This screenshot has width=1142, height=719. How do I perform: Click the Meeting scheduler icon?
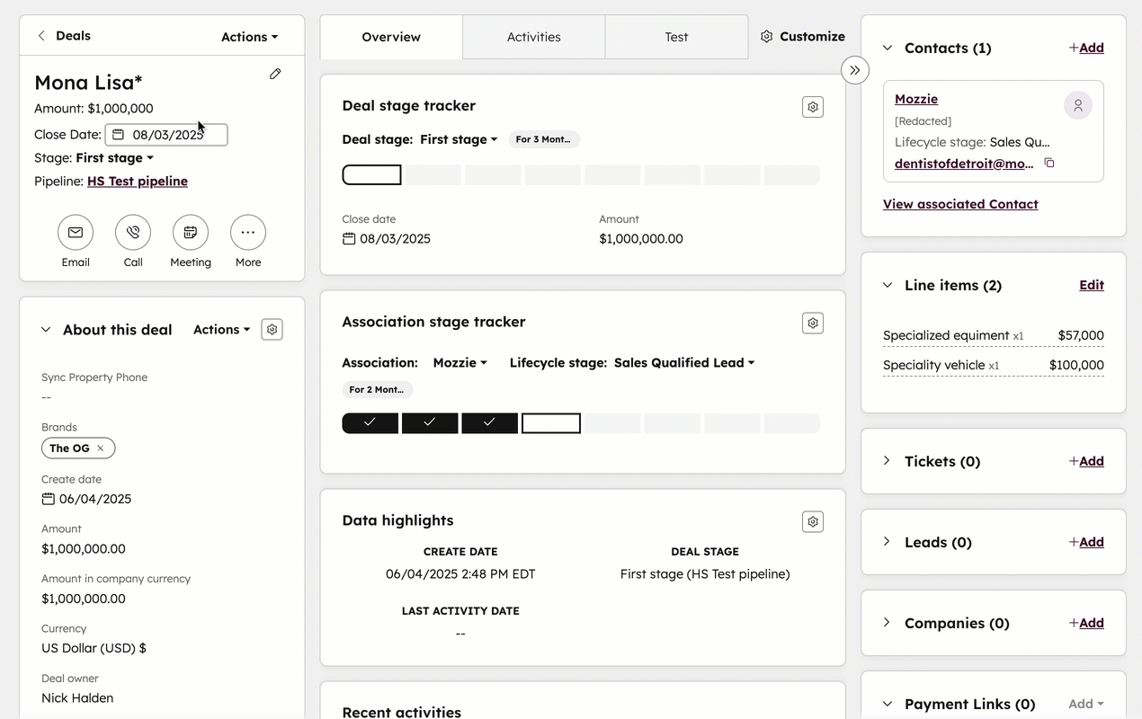(191, 232)
